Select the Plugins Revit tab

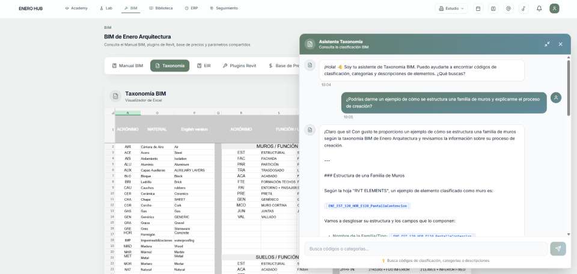click(239, 65)
